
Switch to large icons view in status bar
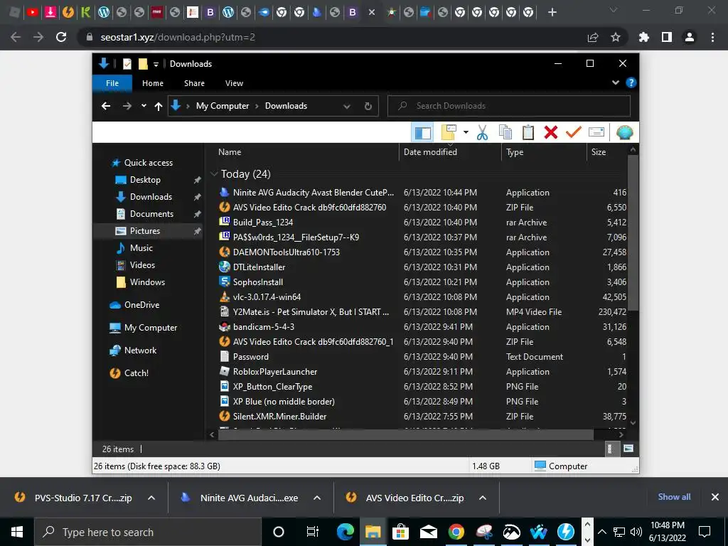[628, 449]
